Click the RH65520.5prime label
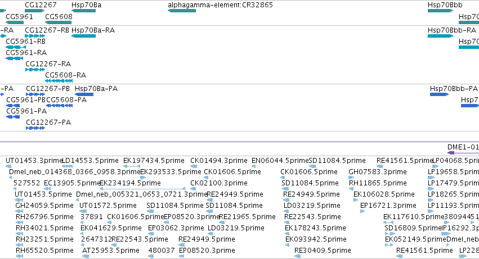479x259 pixels. tap(44, 251)
